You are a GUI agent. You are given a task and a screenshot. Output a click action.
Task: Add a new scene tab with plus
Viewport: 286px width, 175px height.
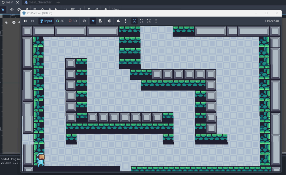(x=58, y=2)
